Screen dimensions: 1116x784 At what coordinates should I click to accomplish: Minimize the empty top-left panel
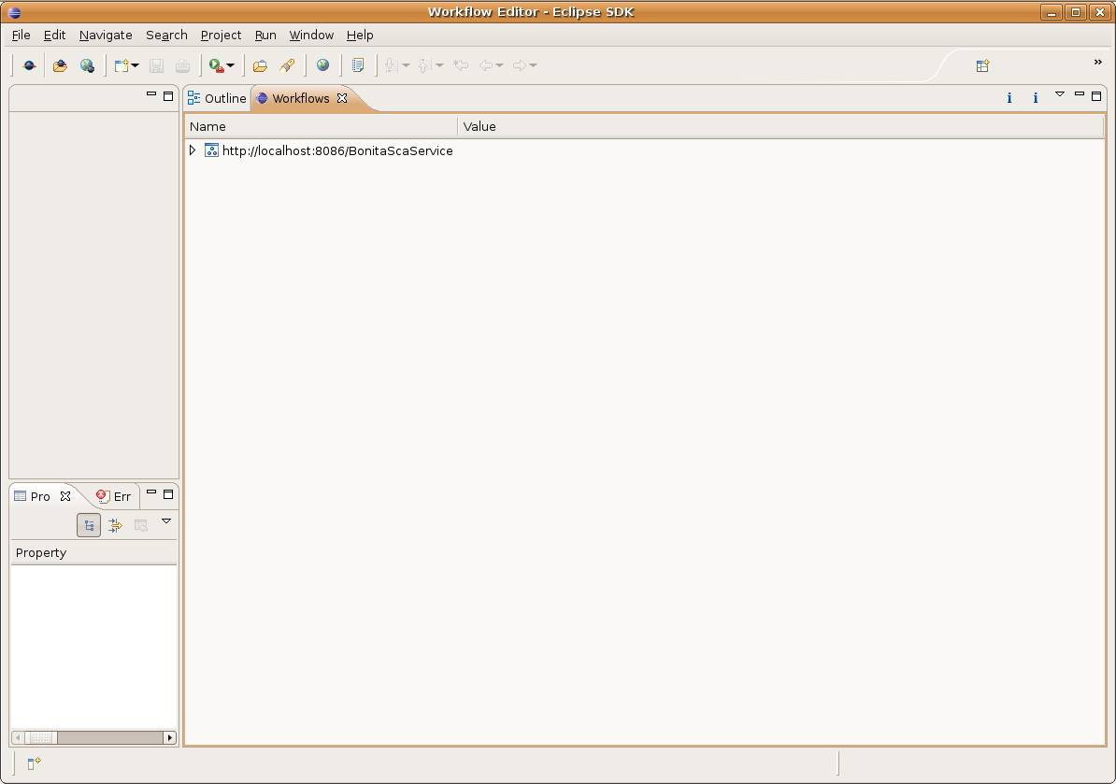tap(150, 93)
